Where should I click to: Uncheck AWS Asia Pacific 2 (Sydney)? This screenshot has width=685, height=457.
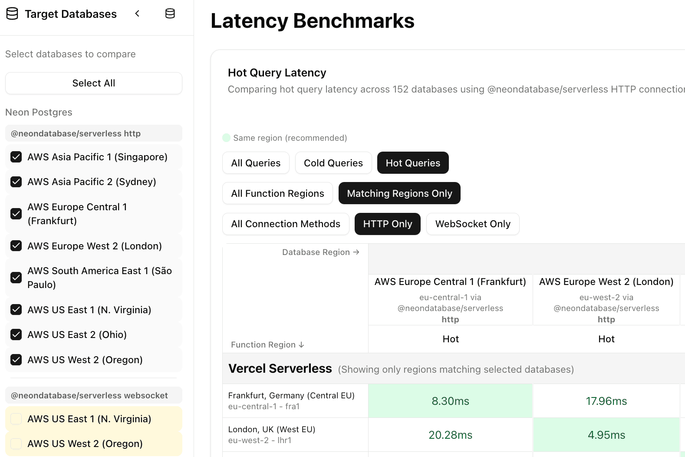pyautogui.click(x=16, y=182)
